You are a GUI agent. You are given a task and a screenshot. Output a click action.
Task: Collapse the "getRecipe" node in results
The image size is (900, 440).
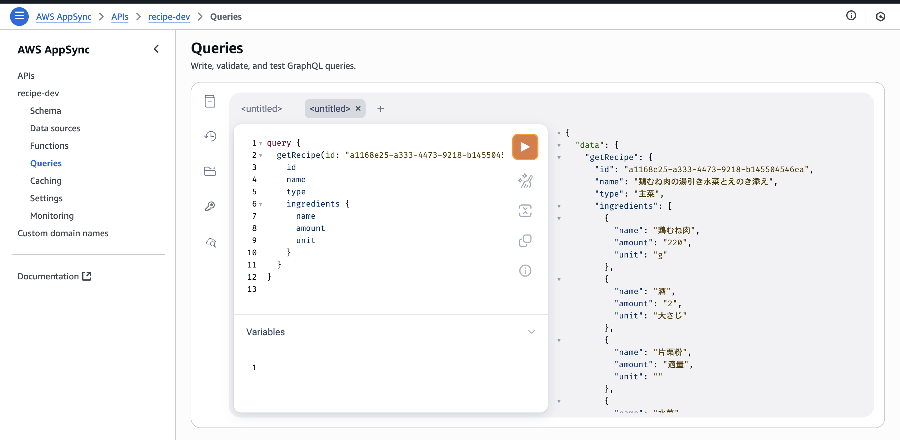pyautogui.click(x=559, y=157)
